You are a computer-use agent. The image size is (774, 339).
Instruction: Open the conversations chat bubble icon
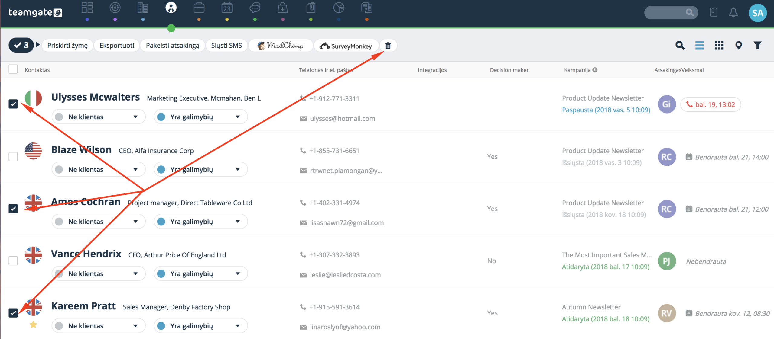pos(255,8)
